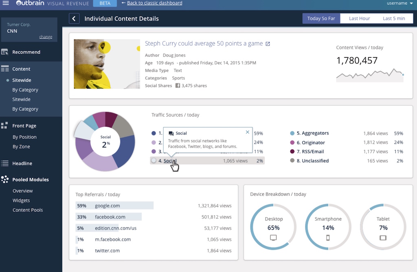Select Sitewide marked with the blue dot
Screen dimensions: 417x272
pos(22,80)
